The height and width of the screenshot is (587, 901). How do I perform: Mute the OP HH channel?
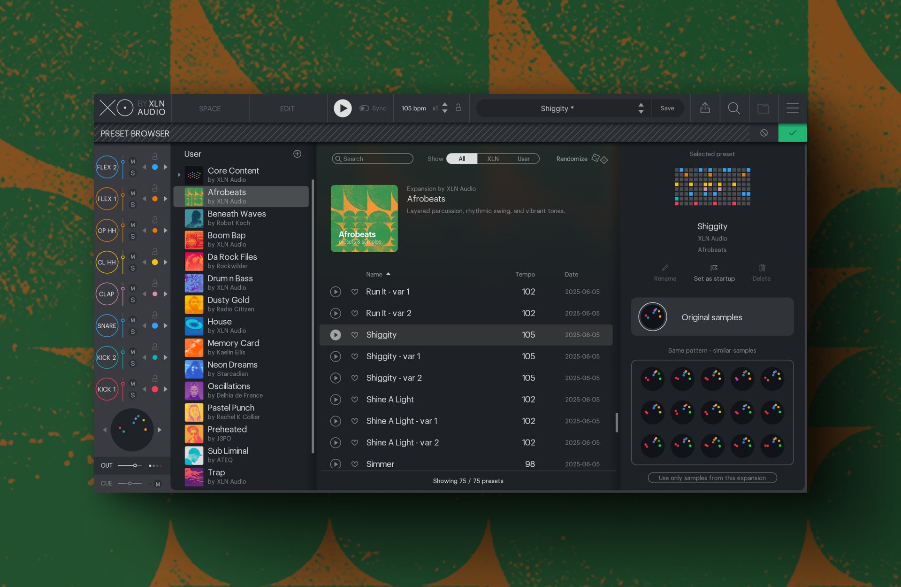coord(133,225)
